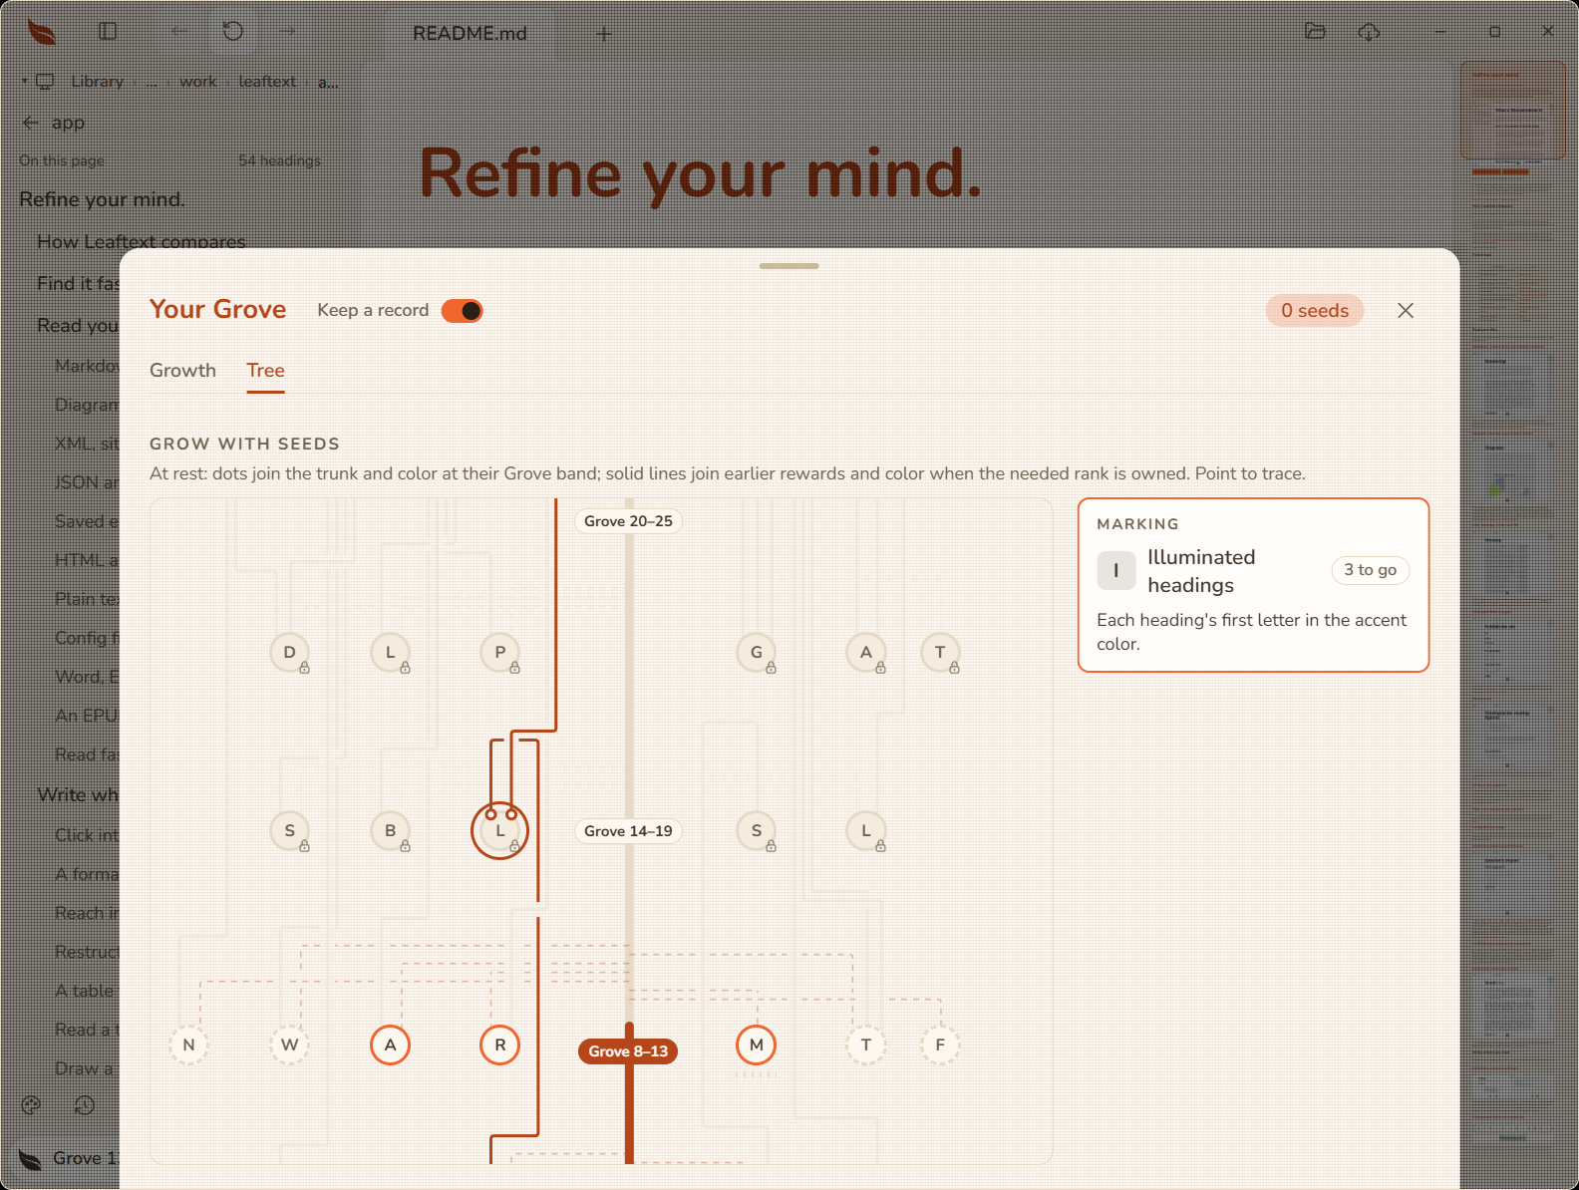Image resolution: width=1579 pixels, height=1190 pixels.
Task: Select the Tree tab
Action: point(265,370)
